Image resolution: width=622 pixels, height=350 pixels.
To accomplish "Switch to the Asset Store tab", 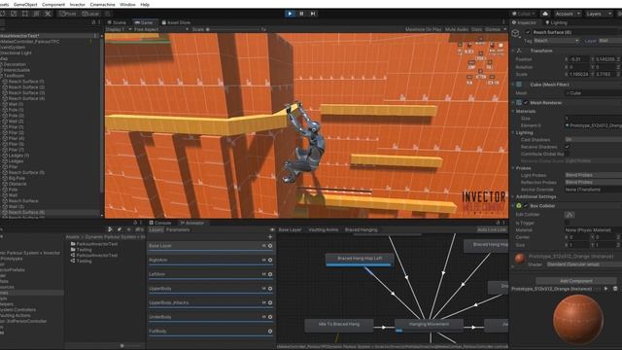I will [x=175, y=22].
